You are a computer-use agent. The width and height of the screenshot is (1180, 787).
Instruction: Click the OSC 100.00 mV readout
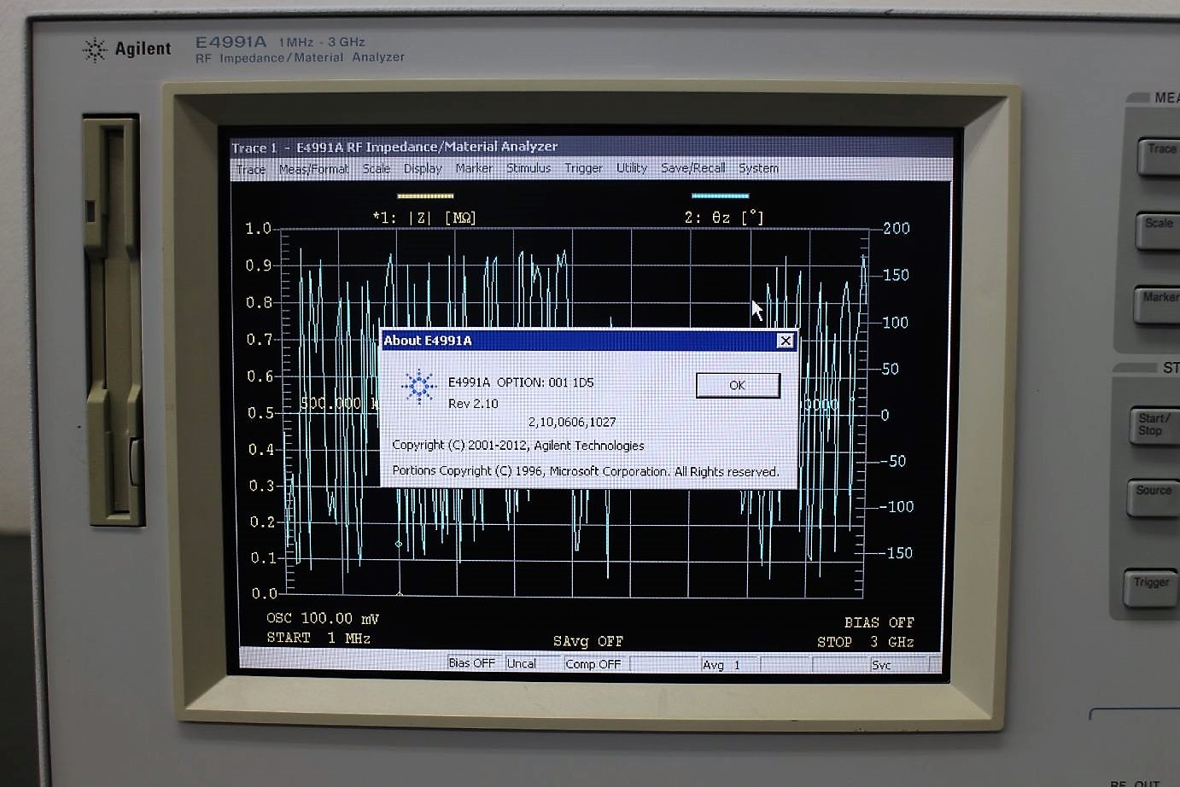click(x=323, y=618)
